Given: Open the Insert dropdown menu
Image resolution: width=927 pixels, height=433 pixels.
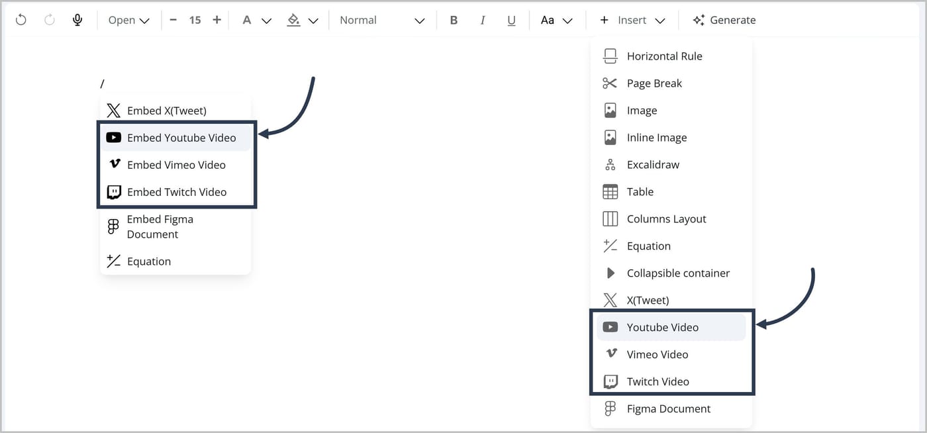Looking at the screenshot, I should pyautogui.click(x=632, y=20).
